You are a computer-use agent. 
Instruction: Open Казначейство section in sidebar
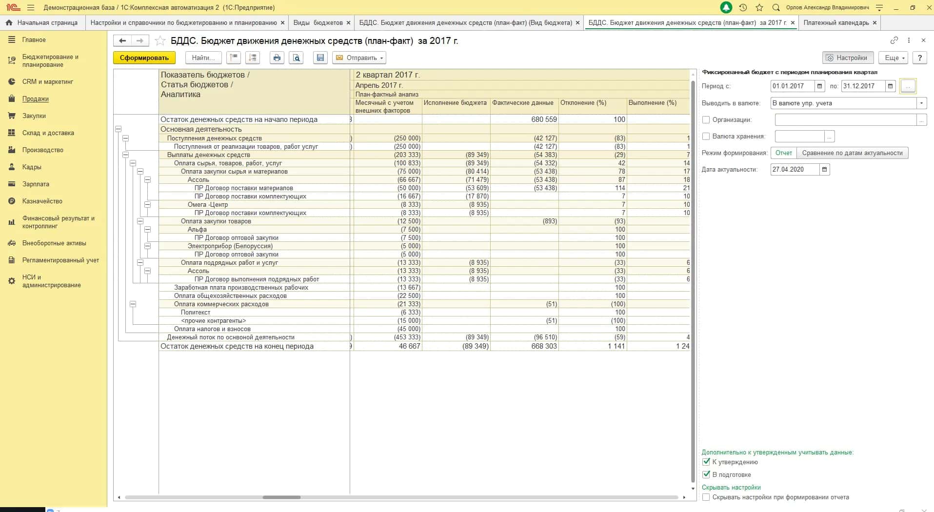42,201
